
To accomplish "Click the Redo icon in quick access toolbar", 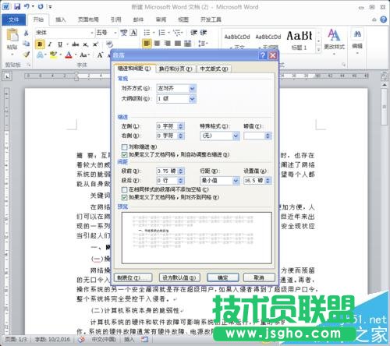I will tap(41, 6).
